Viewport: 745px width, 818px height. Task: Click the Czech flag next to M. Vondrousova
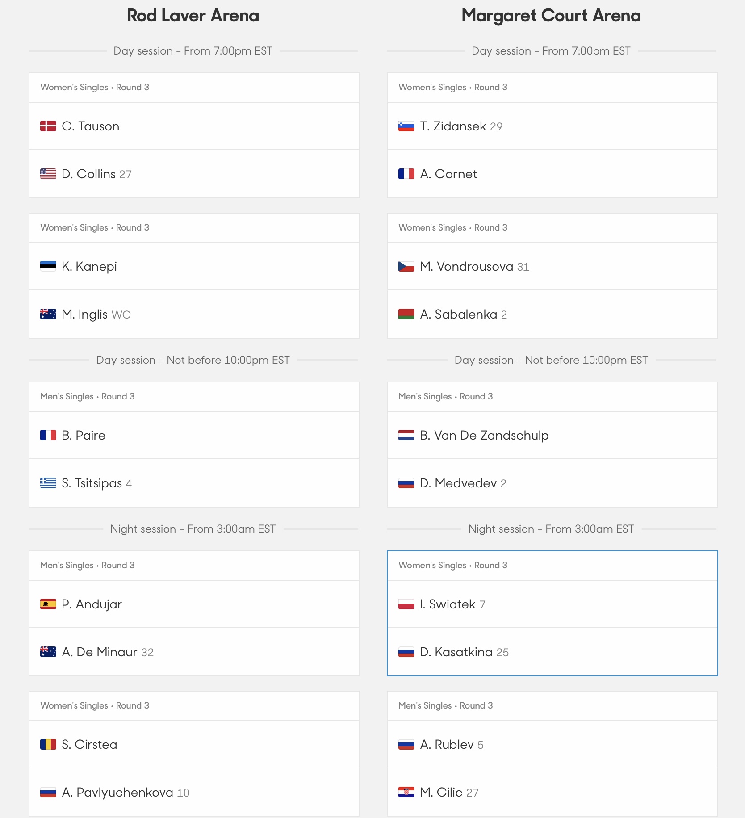point(406,266)
